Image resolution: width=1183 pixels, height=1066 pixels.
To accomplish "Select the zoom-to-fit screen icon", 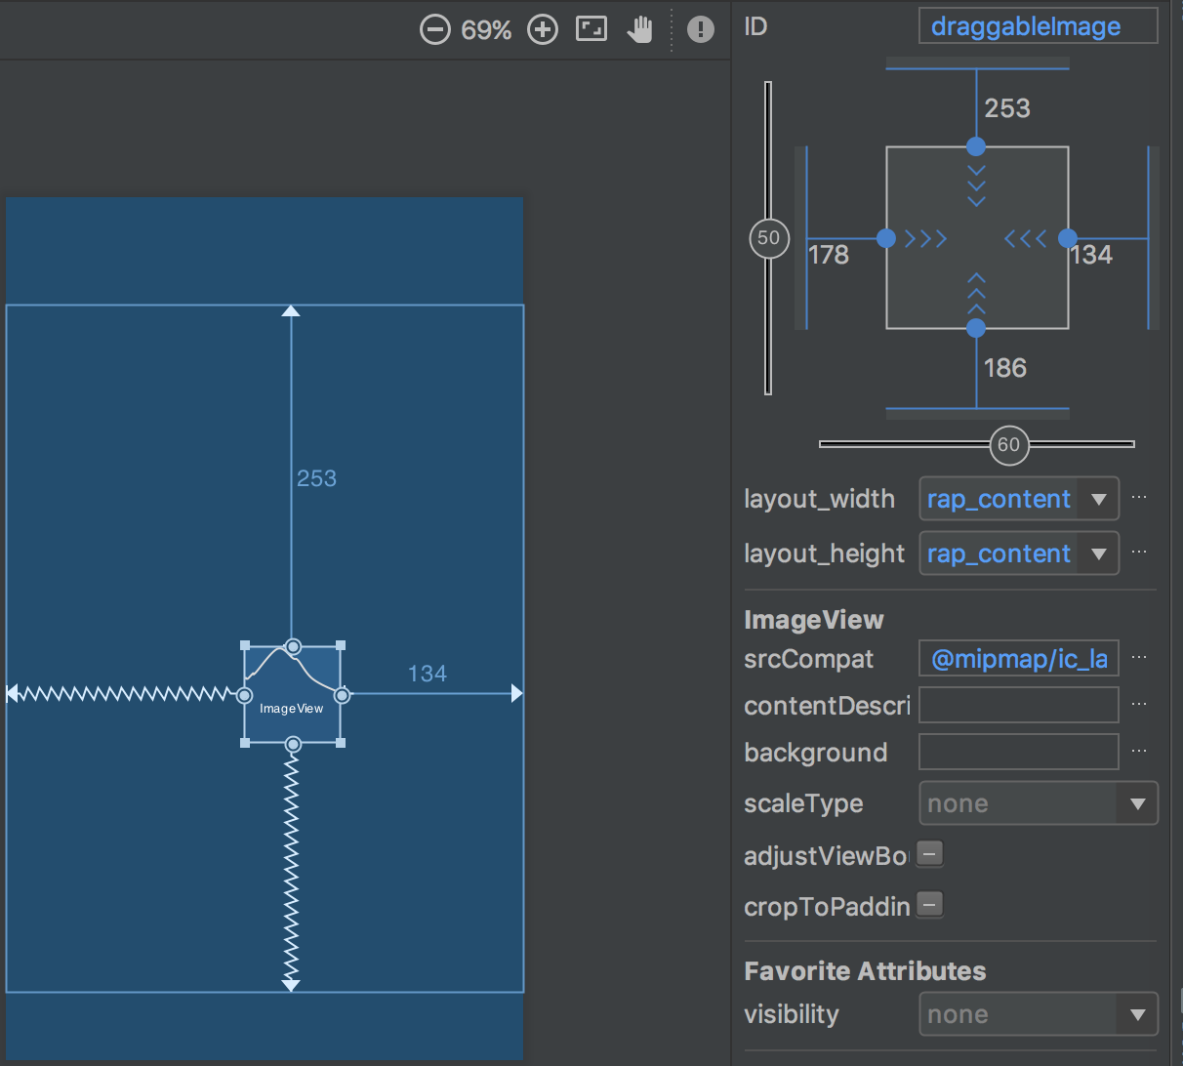I will (x=591, y=29).
